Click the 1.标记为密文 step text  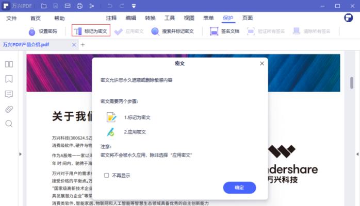pyautogui.click(x=137, y=117)
